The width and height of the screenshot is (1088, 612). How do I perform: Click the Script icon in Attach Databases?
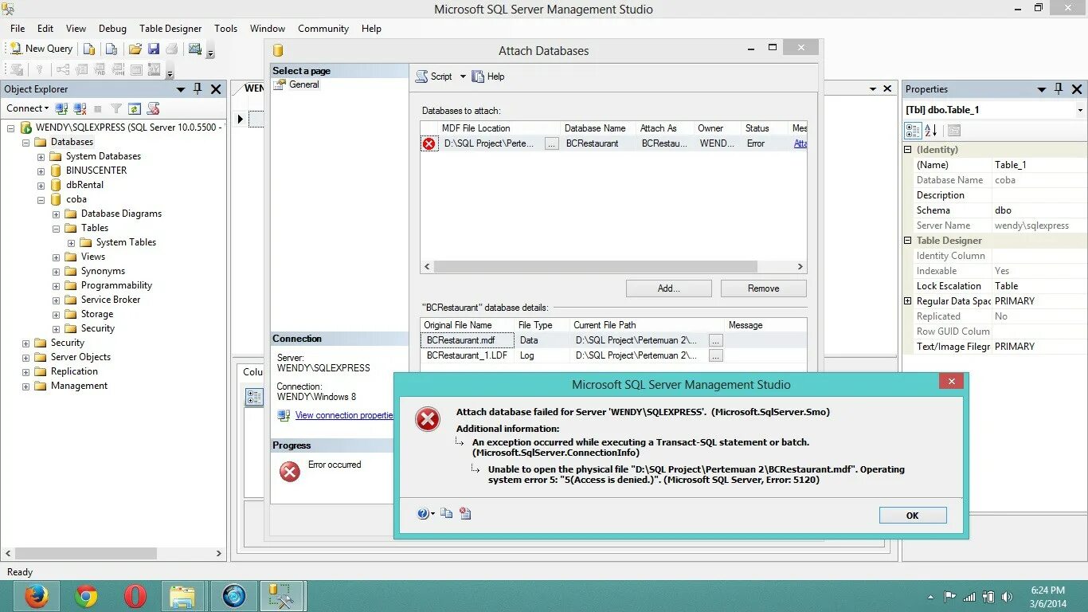pos(422,76)
